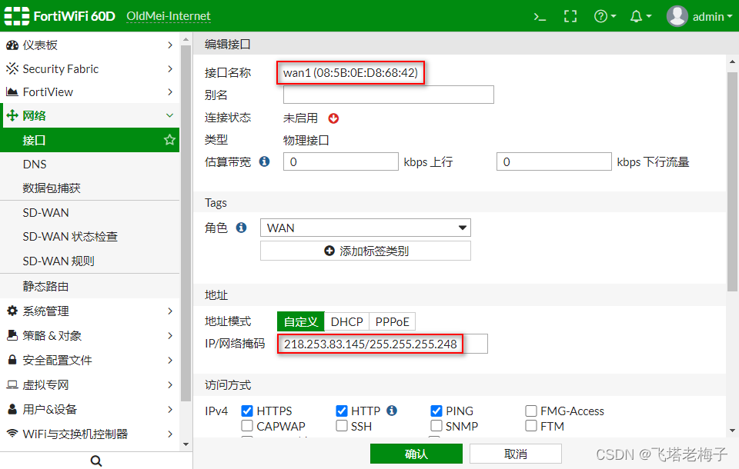Expand the 用户&设备 menu
The image size is (739, 469).
coord(170,409)
